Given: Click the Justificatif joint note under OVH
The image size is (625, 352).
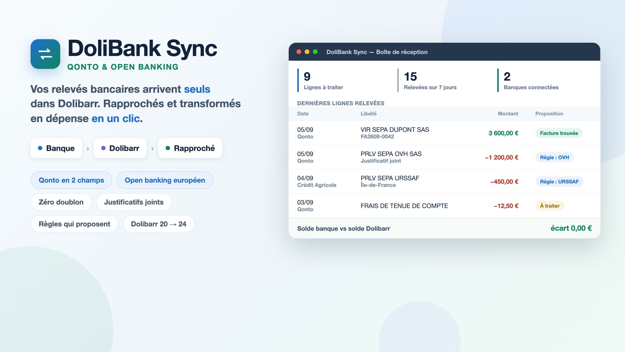Looking at the screenshot, I should pyautogui.click(x=381, y=161).
